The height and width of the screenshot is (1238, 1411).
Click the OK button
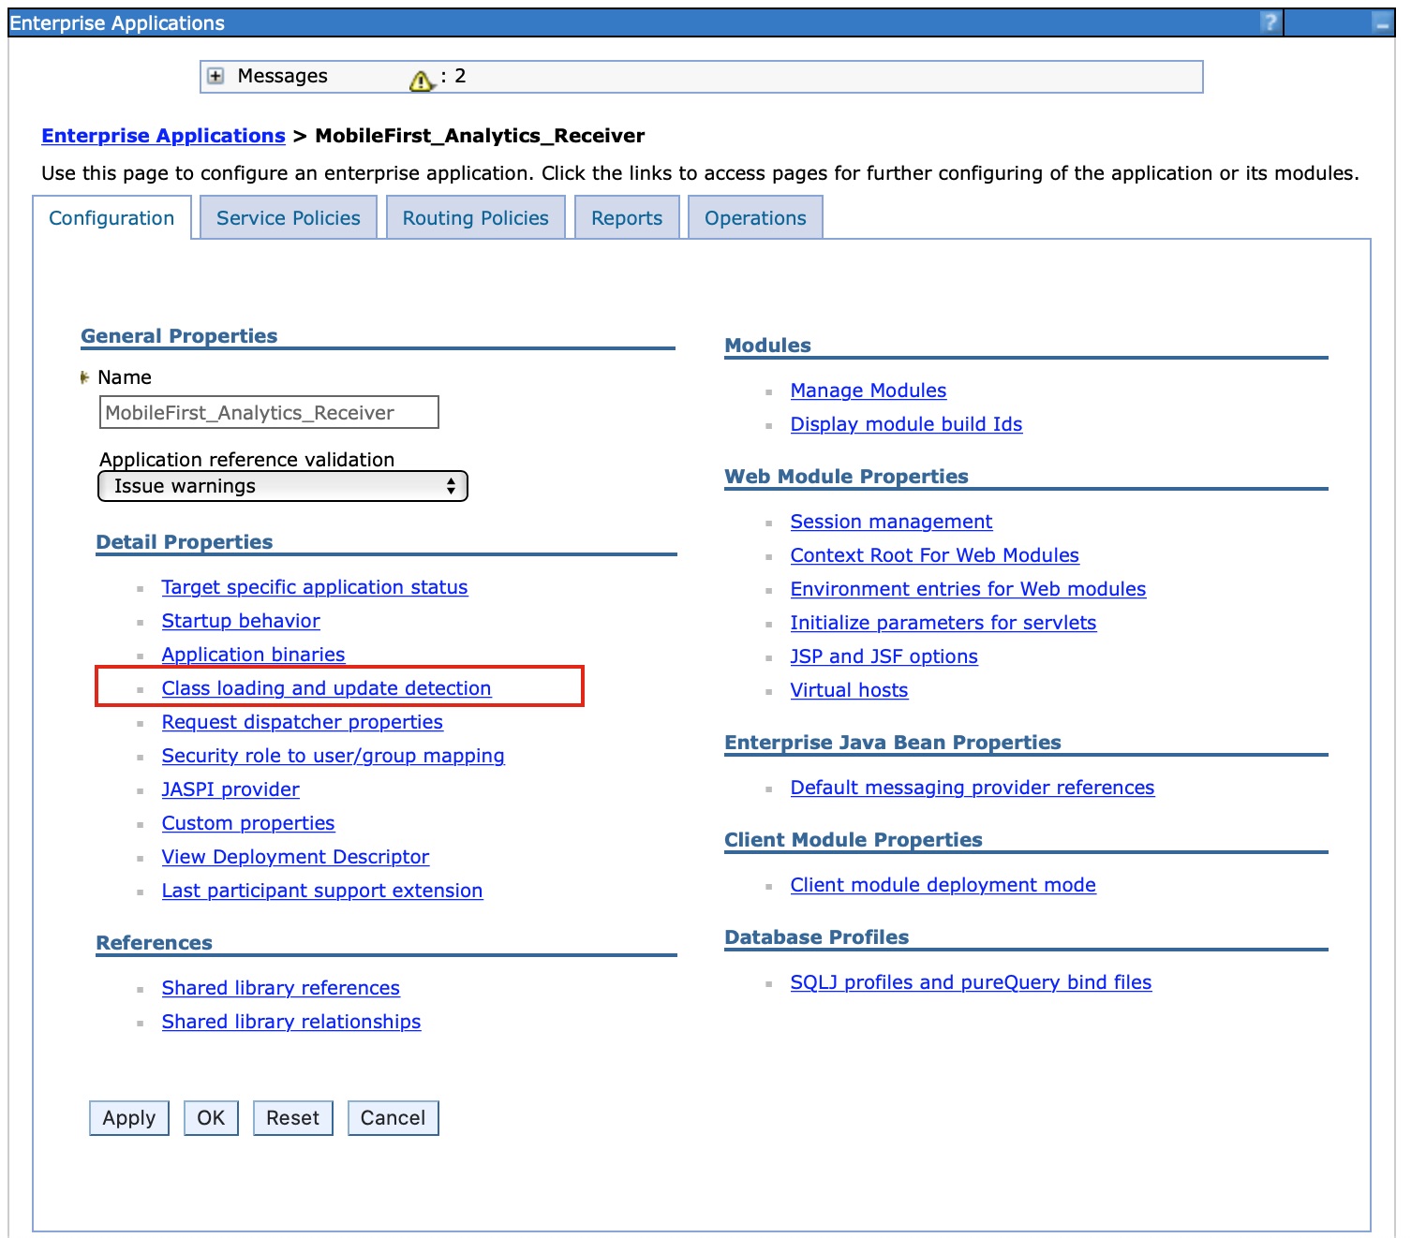(x=211, y=1118)
